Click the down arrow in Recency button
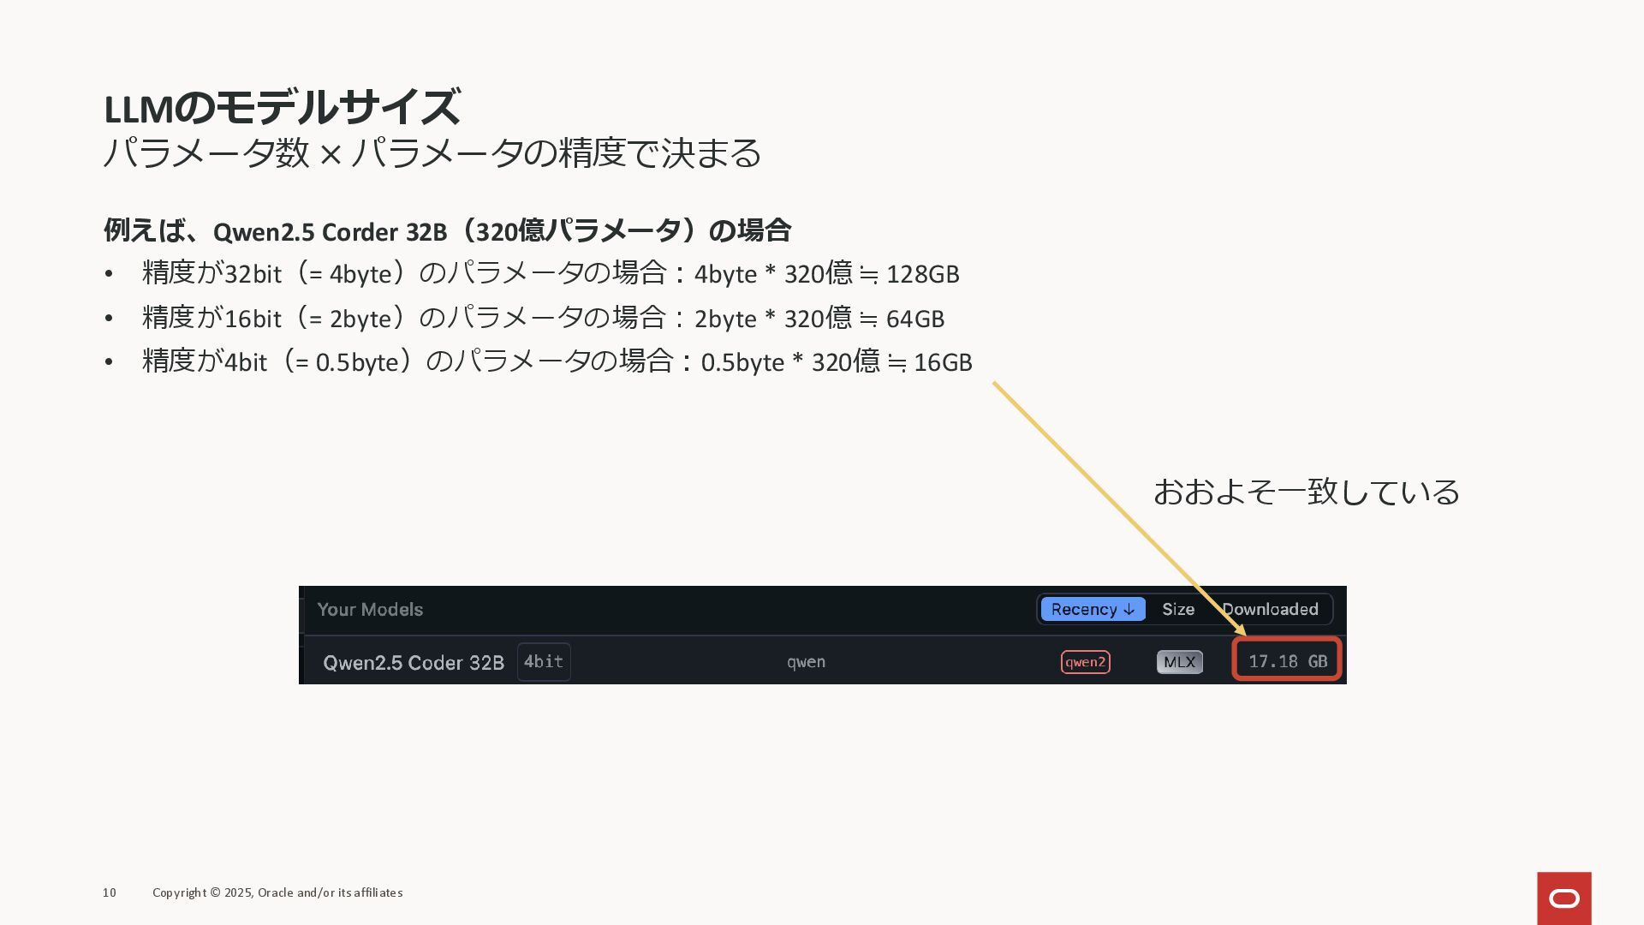This screenshot has height=925, width=1644. (x=1129, y=610)
